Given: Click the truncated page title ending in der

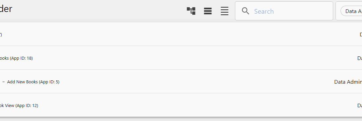Looking at the screenshot, I should pyautogui.click(x=6, y=9).
